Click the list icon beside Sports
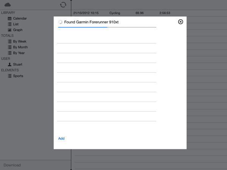The width and height of the screenshot is (227, 170). pyautogui.click(x=9, y=76)
